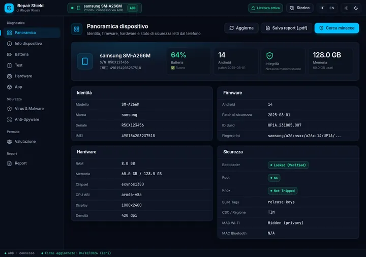Click ADB connesso status in status bar
366x257 pixels.
click(20, 253)
